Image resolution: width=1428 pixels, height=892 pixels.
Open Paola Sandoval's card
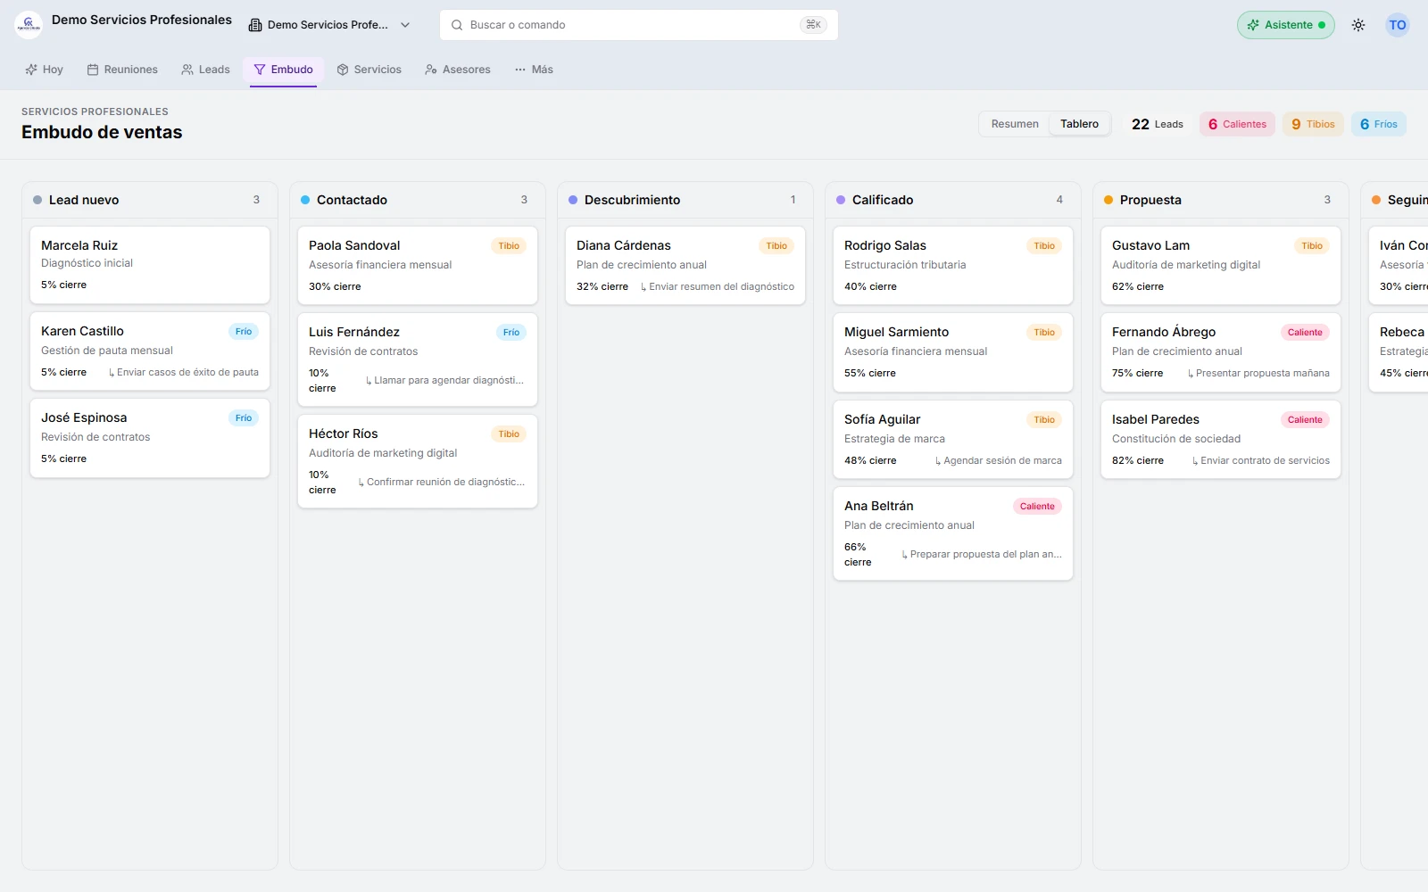pos(418,266)
